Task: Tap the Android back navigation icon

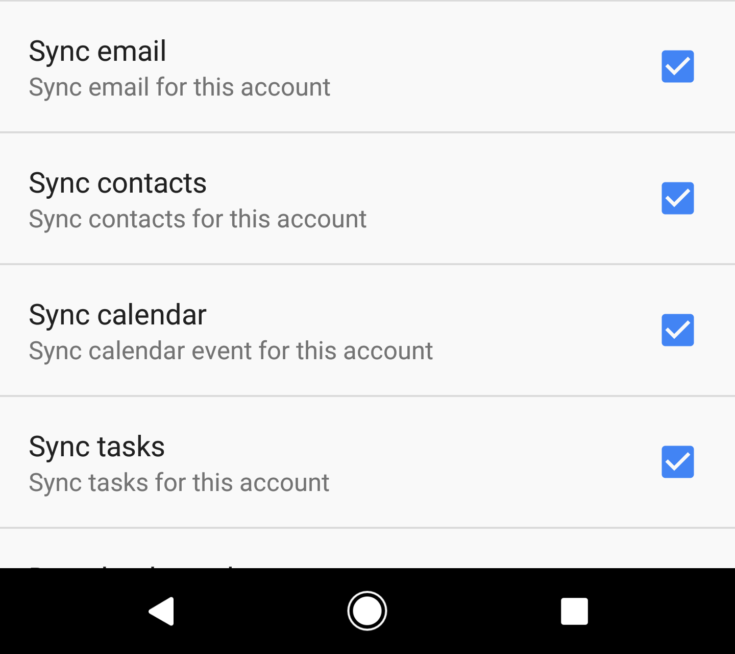Action: pyautogui.click(x=162, y=611)
